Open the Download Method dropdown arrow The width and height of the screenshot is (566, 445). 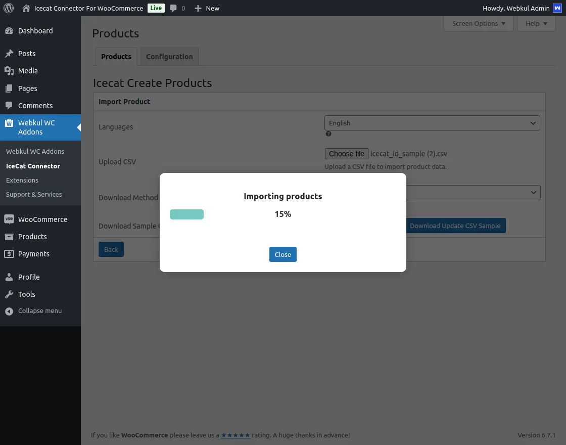pyautogui.click(x=533, y=193)
